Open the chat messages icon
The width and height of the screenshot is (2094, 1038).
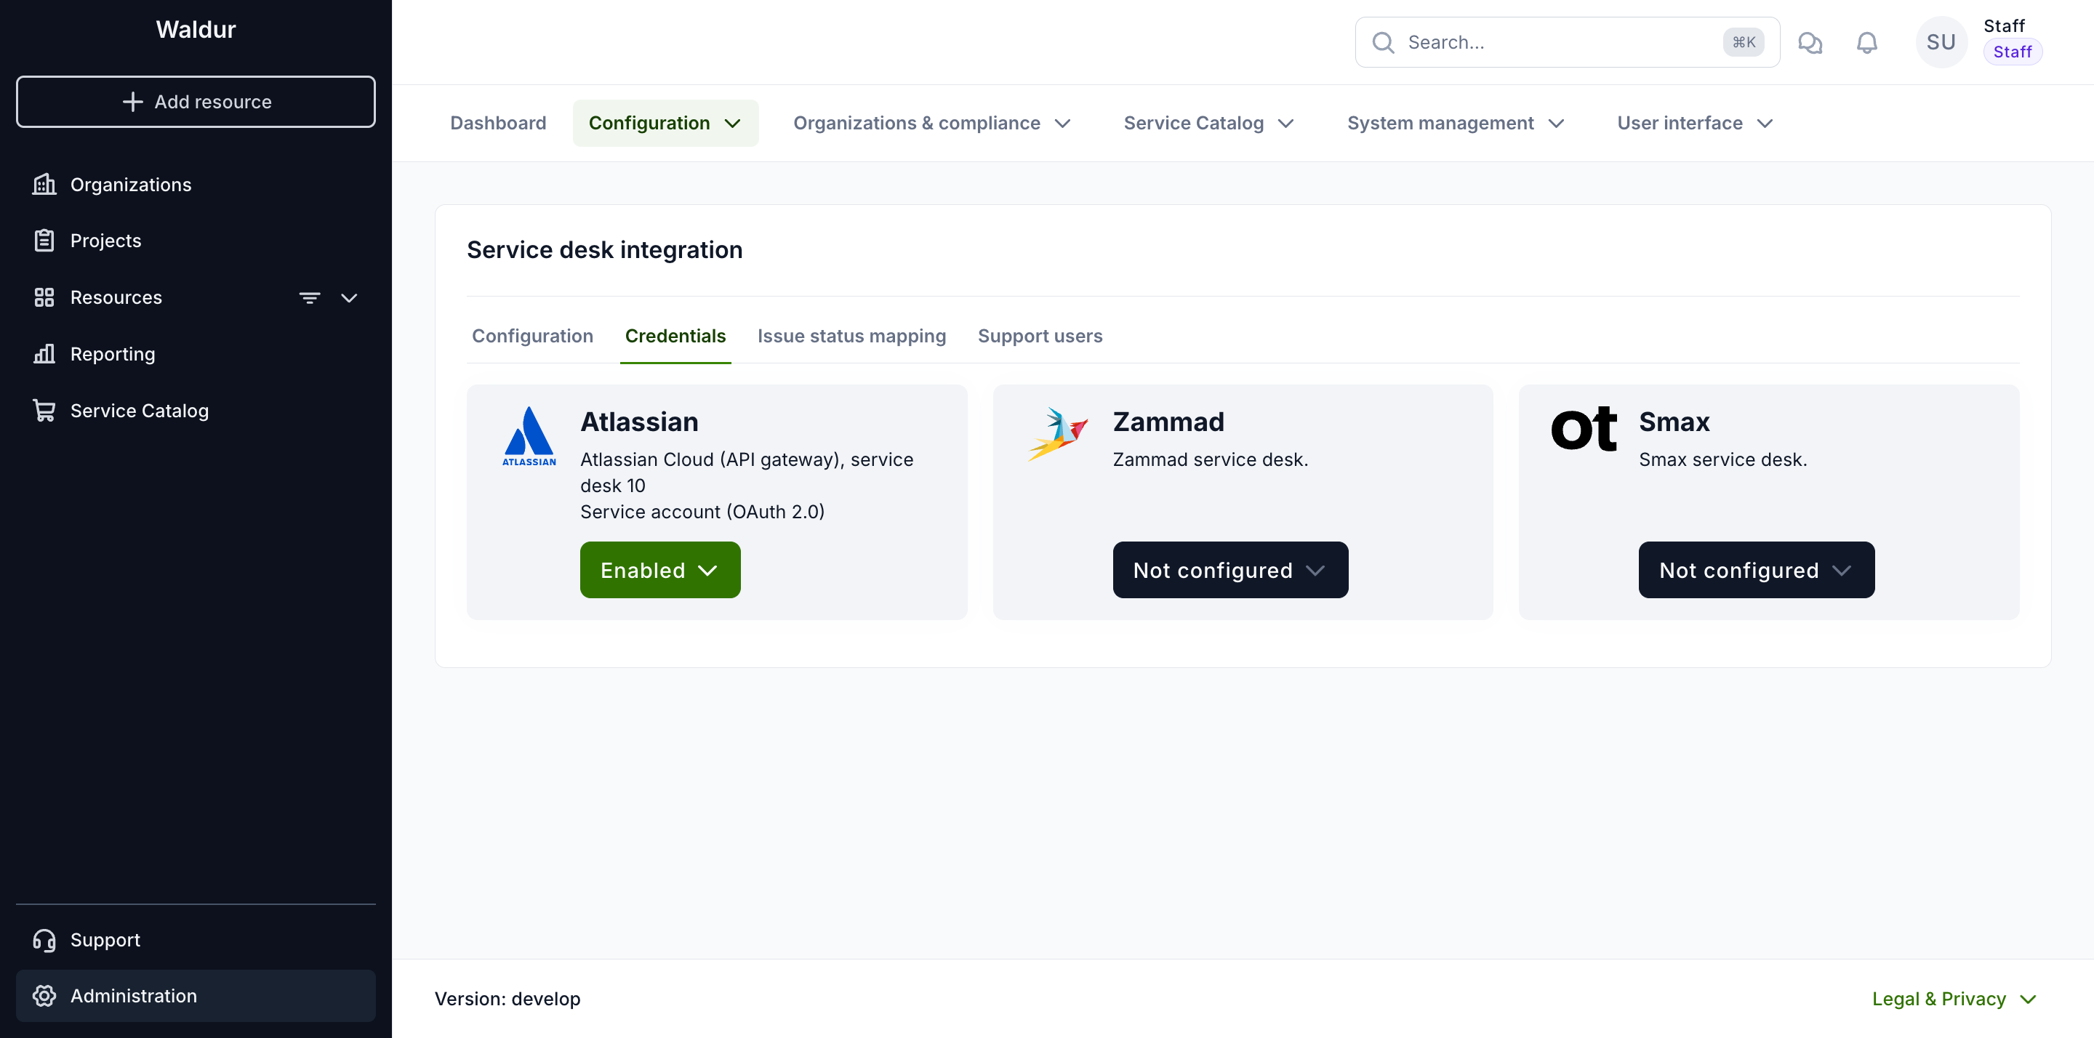click(1810, 42)
